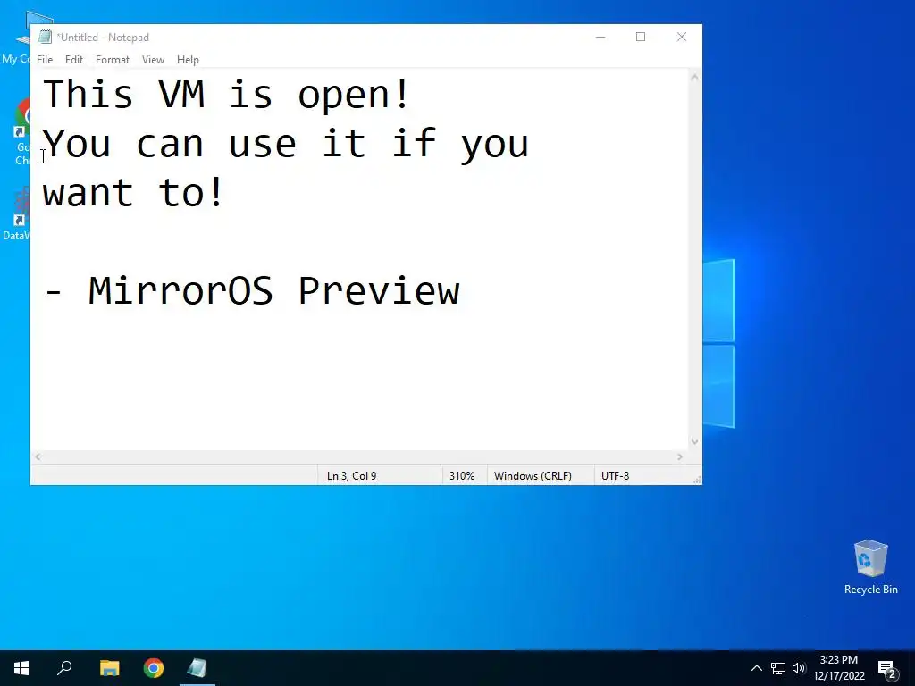Viewport: 915px width, 686px height.
Task: Click the 310% zoom status entry
Action: coord(462,476)
